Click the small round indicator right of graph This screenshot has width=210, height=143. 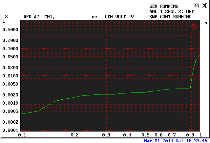click(206, 23)
